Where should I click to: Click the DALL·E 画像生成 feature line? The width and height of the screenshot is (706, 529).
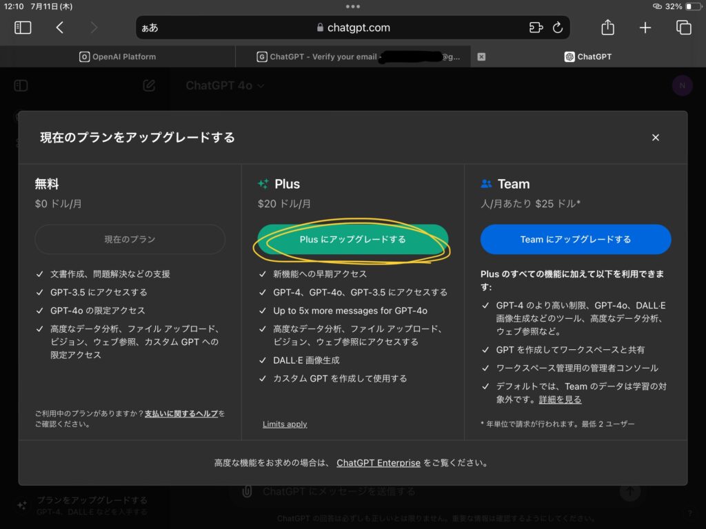[306, 360]
